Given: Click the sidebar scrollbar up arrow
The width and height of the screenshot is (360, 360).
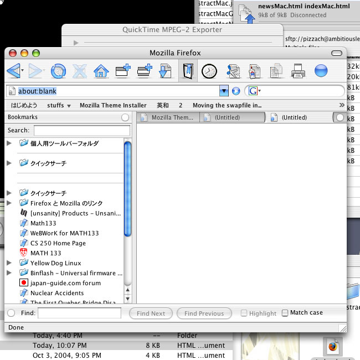Looking at the screenshot, I should (x=127, y=290).
